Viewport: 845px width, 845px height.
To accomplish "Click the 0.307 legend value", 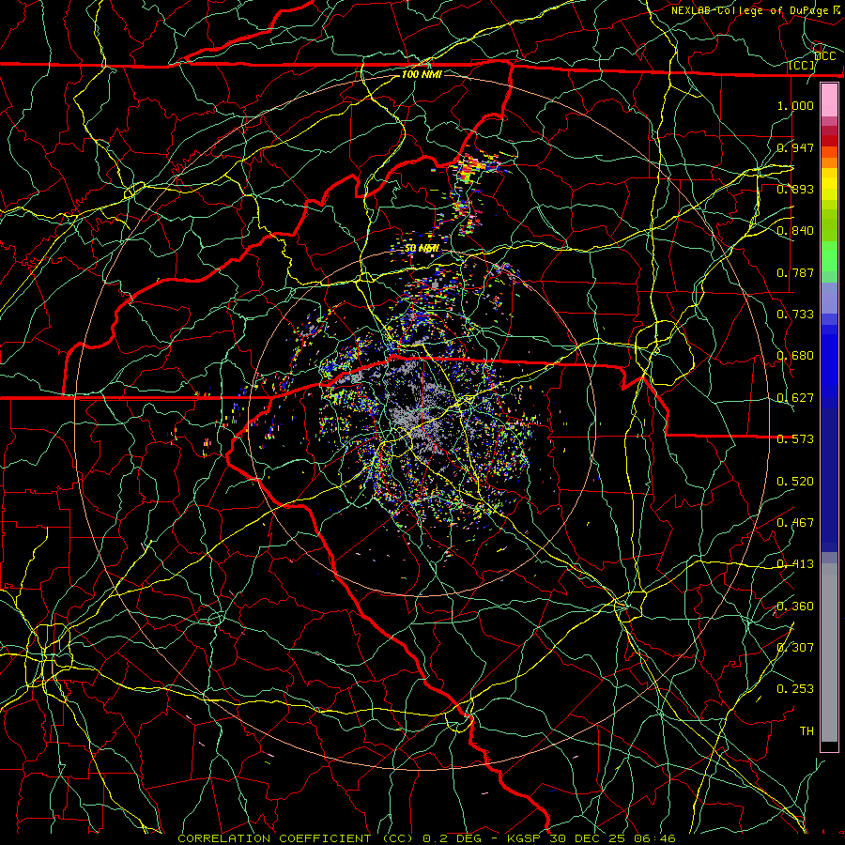I will (795, 648).
